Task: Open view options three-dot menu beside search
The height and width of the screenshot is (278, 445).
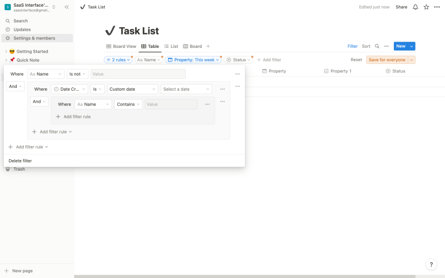Action: [x=387, y=46]
